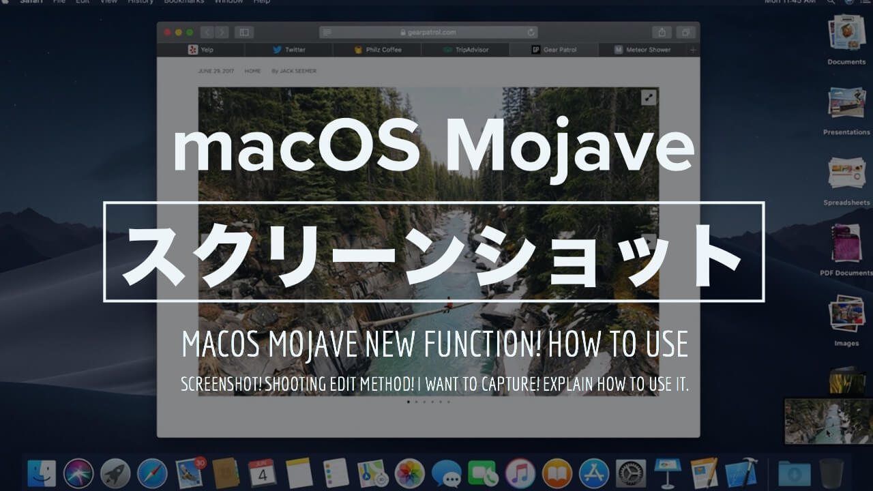The image size is (873, 491).
Task: Select the Philz Coffee tab
Action: point(377,50)
